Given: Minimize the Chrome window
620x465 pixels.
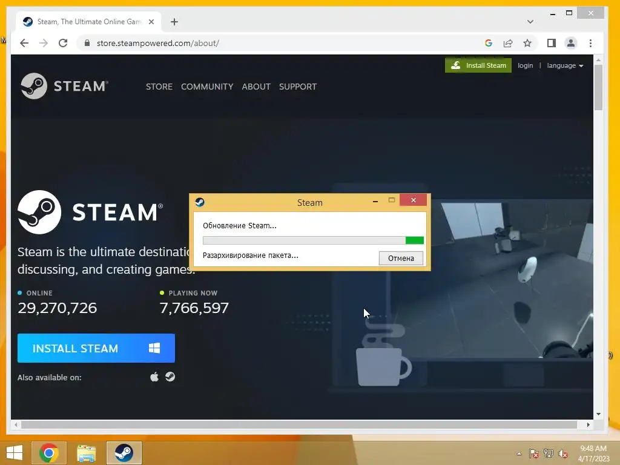Looking at the screenshot, I should pos(553,14).
